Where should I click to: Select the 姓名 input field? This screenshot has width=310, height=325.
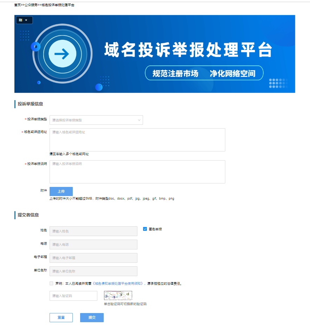point(93,231)
